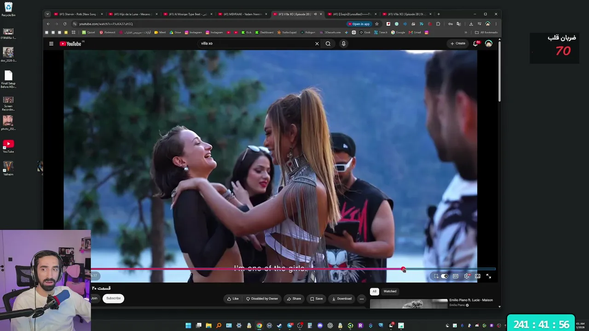Like the video
Image resolution: width=589 pixels, height=331 pixels.
point(233,299)
